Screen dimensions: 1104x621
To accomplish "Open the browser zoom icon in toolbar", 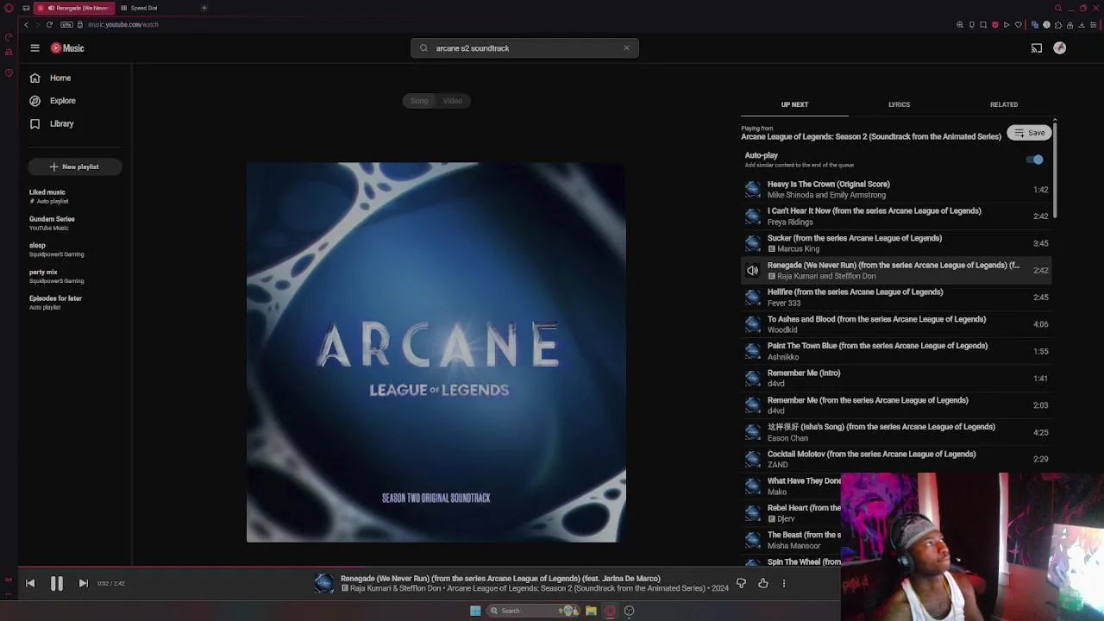I will 960,25.
